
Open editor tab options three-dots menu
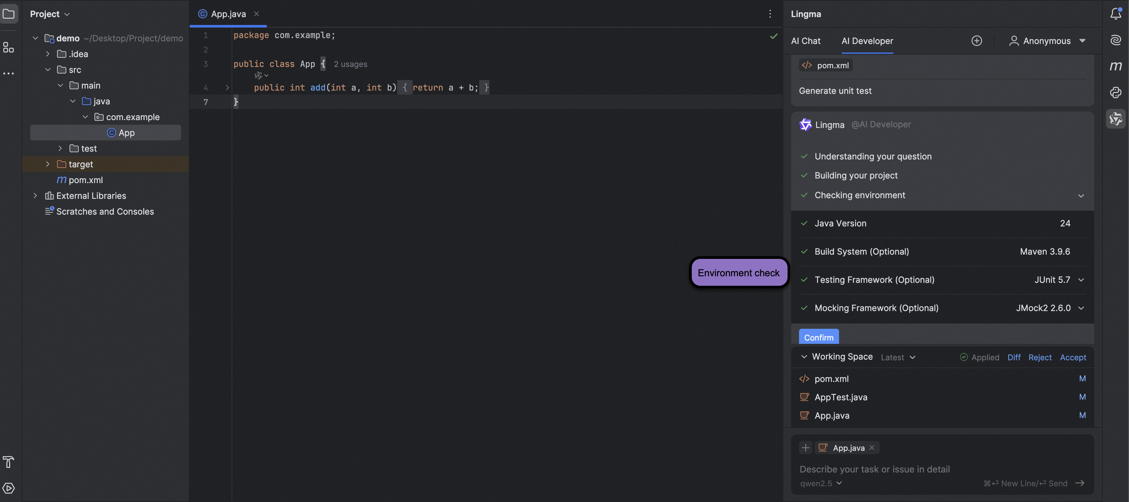(770, 14)
